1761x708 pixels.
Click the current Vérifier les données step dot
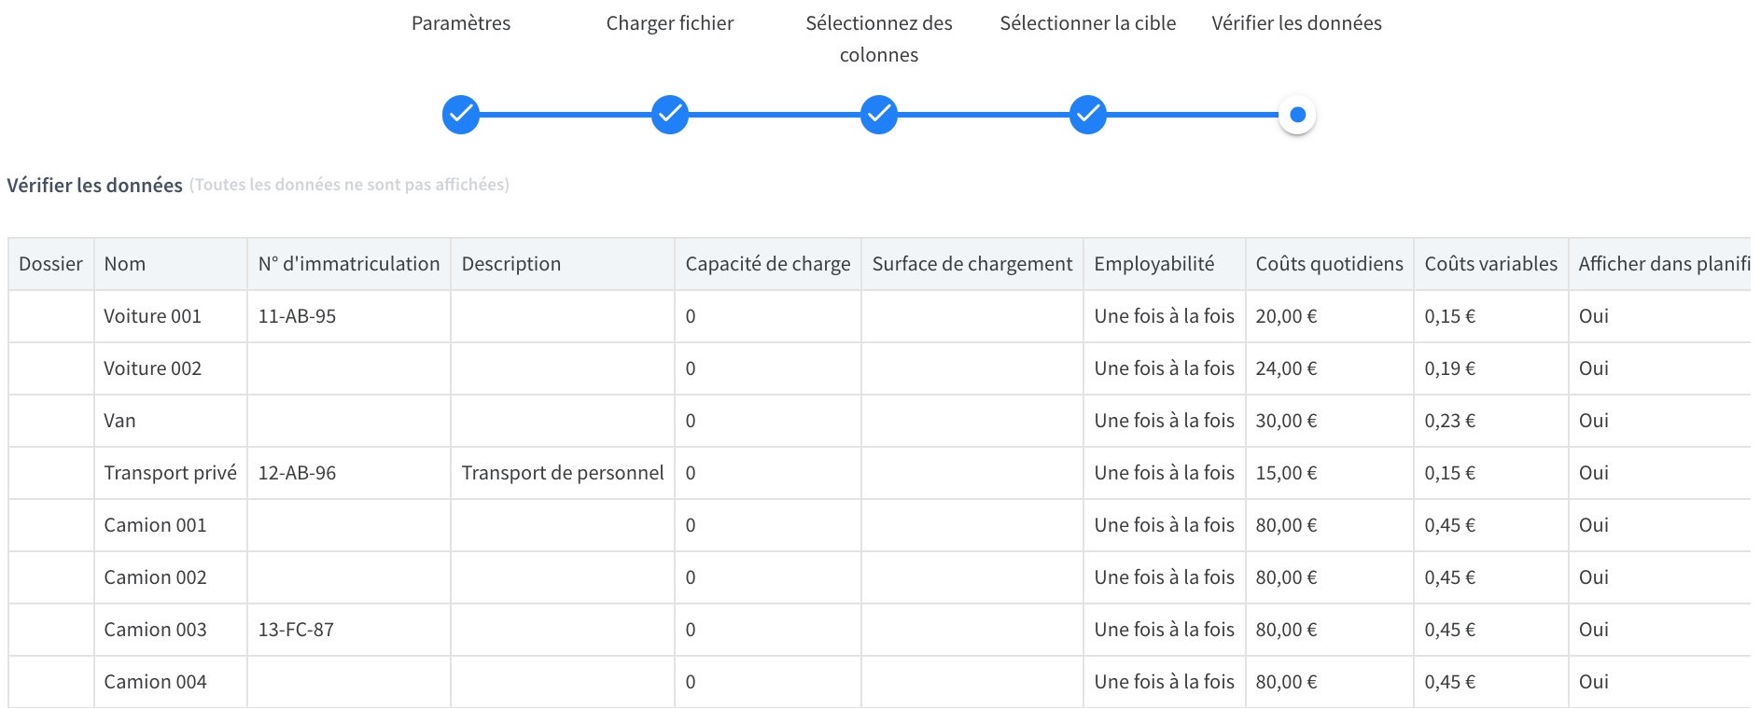coord(1297,115)
